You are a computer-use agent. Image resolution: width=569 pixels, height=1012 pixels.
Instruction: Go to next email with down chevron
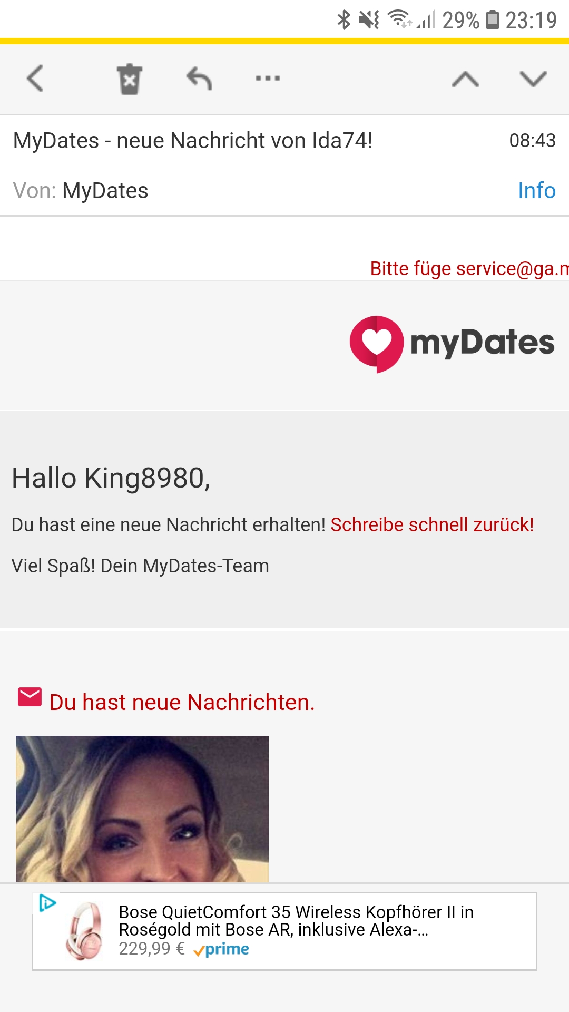pyautogui.click(x=533, y=79)
